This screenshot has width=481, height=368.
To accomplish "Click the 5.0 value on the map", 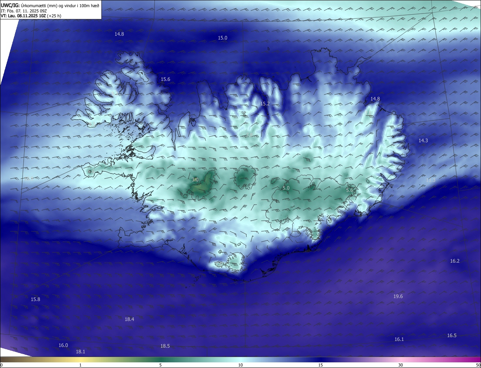I will click(286, 188).
